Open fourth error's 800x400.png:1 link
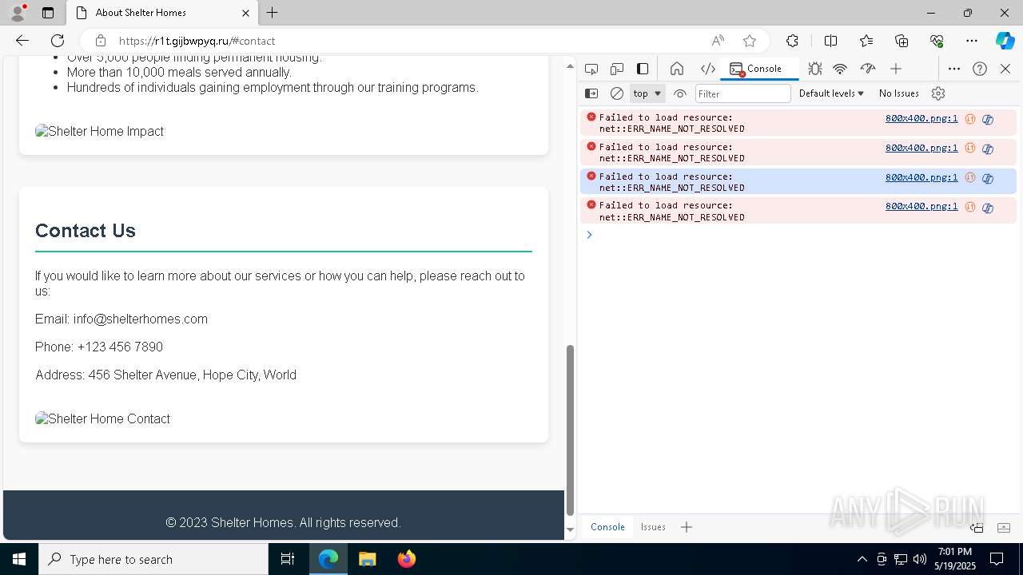Viewport: 1023px width, 575px height. (921, 206)
